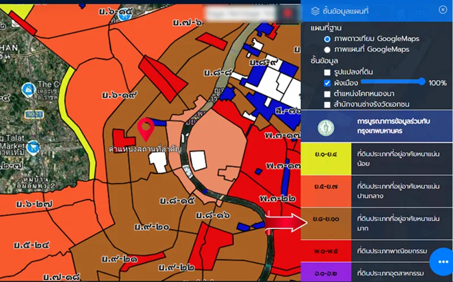This screenshot has width=453, height=282.
Task: Click the blurred map search box
Action: click(x=240, y=13)
